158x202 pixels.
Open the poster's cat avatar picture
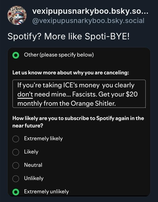(x=17, y=15)
